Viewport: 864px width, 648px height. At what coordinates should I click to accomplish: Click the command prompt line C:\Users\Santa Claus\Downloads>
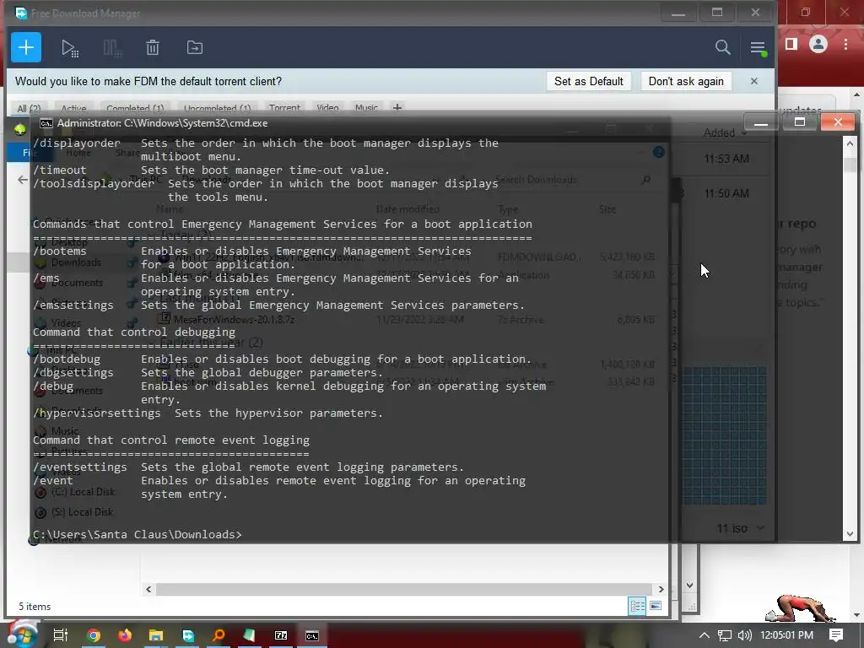[x=138, y=534]
